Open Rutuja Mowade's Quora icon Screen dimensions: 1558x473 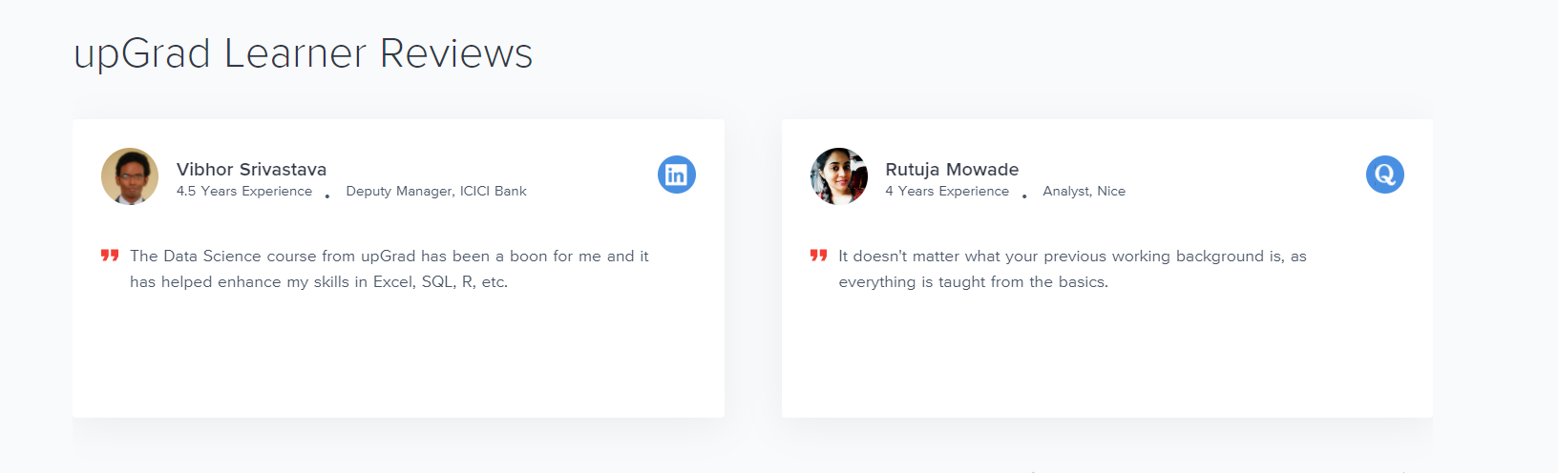(x=1384, y=175)
